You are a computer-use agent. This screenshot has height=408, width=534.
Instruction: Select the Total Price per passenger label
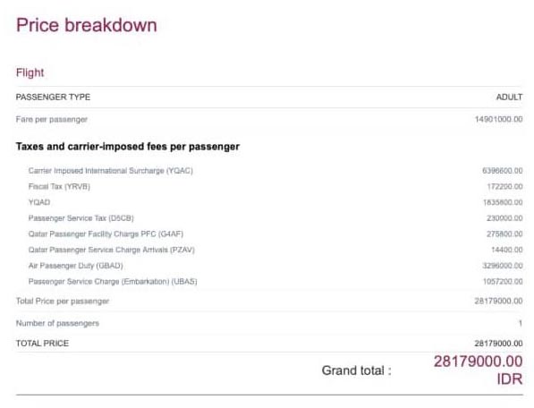63,301
